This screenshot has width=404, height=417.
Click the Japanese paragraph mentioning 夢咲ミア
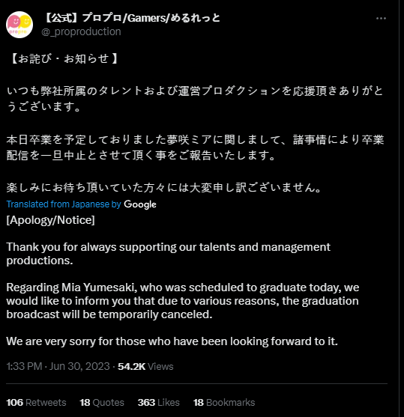(x=195, y=147)
